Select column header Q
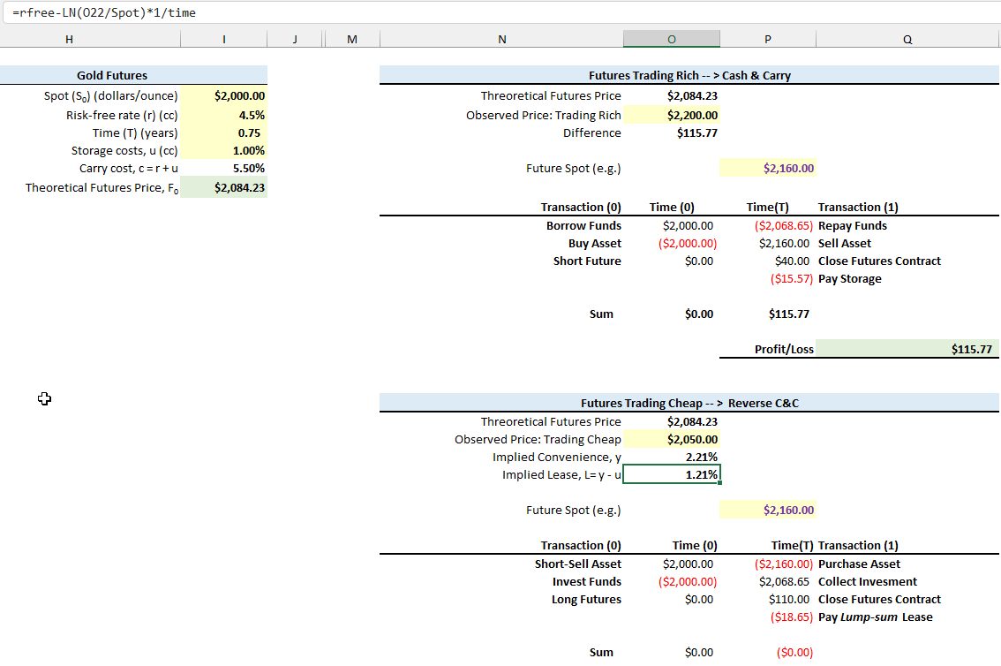The height and width of the screenshot is (666, 1001). [x=907, y=39]
